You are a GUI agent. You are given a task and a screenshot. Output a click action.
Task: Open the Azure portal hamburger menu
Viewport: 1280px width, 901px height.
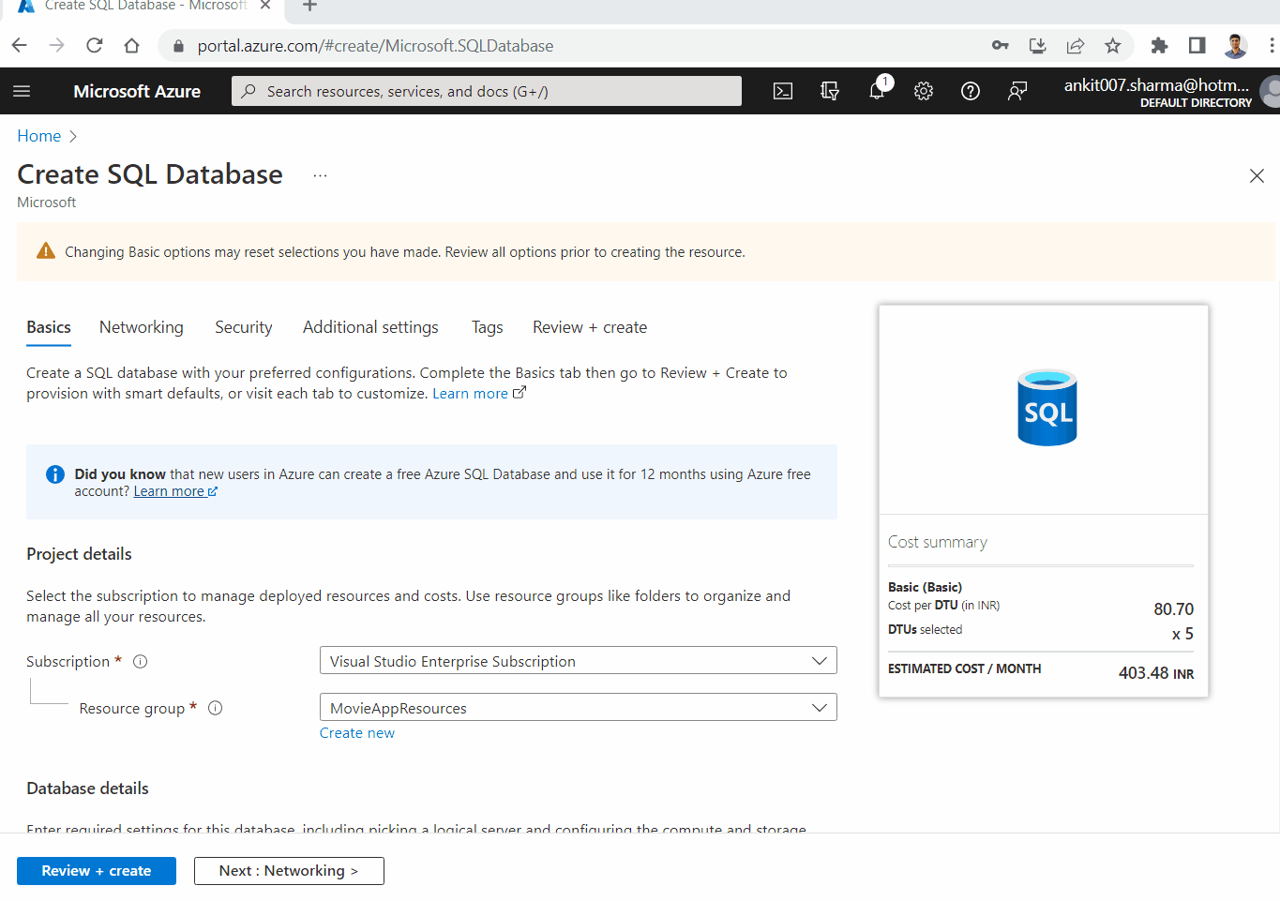click(x=22, y=91)
